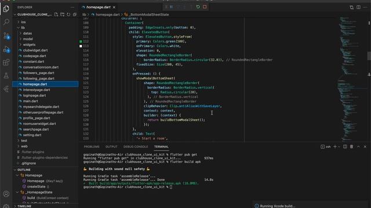Refresh the explorer file tree

(x=68, y=14)
